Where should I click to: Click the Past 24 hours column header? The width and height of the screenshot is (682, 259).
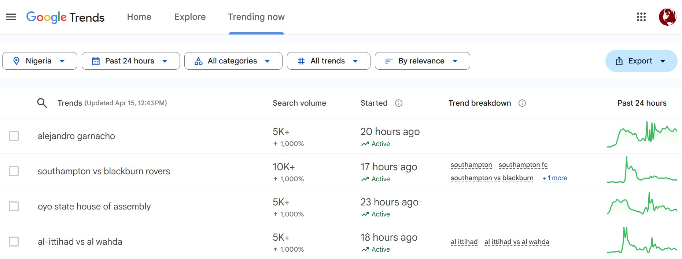point(642,103)
